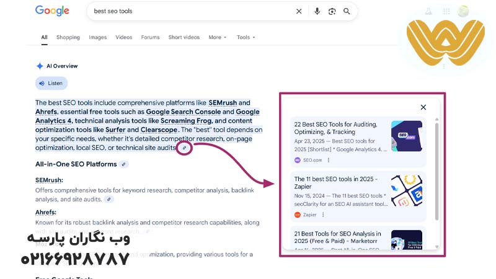This screenshot has height=279, width=496.
Task: Click scrollbar up arrow in sources panel
Action: (437, 119)
